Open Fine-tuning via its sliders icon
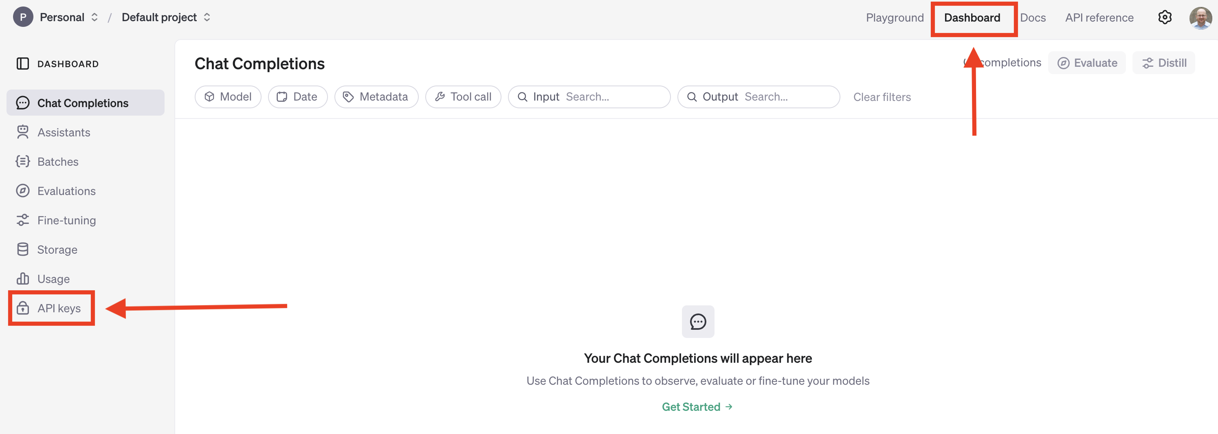This screenshot has width=1218, height=434. 23,220
